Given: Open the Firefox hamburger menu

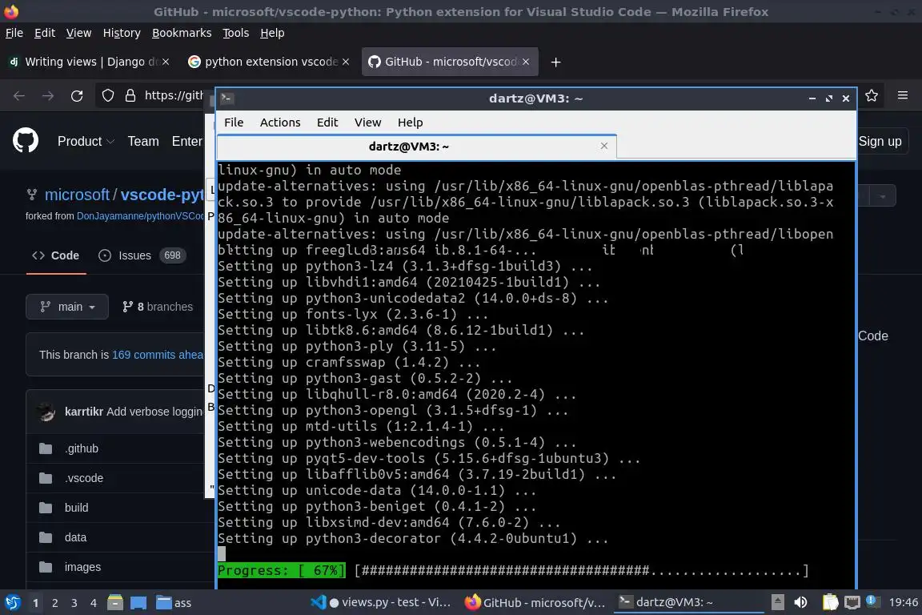Looking at the screenshot, I should [903, 95].
